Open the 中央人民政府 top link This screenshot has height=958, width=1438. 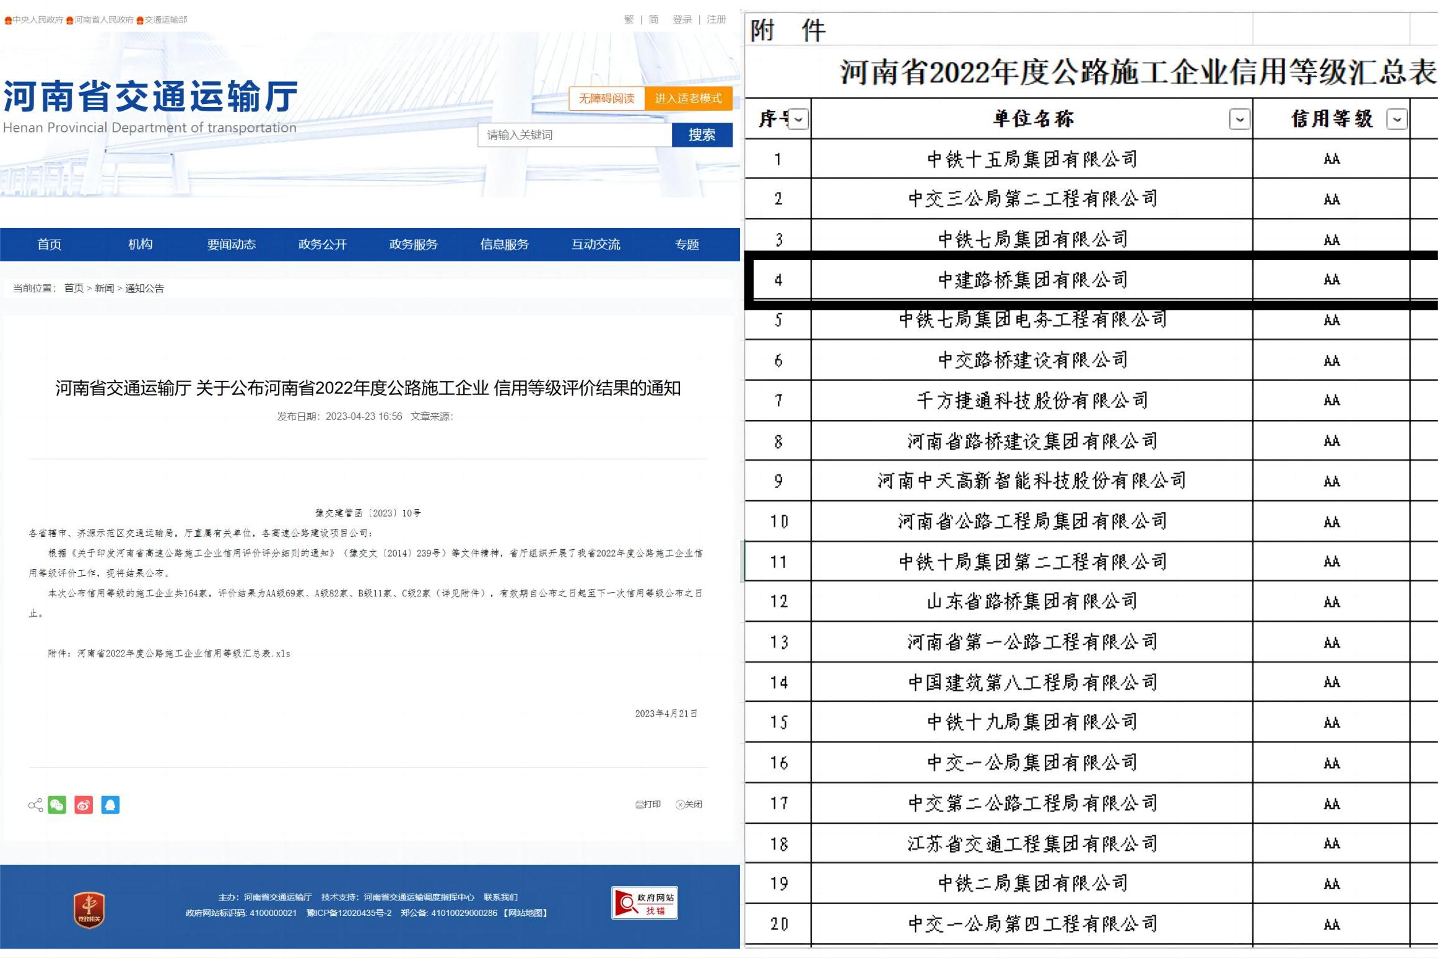[x=34, y=20]
